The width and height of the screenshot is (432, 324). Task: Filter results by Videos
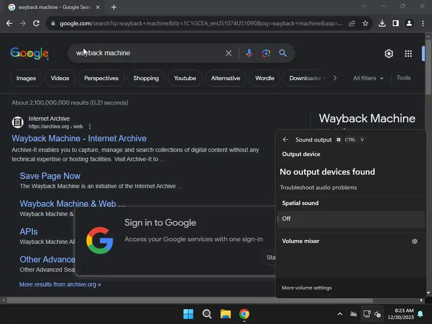(60, 78)
